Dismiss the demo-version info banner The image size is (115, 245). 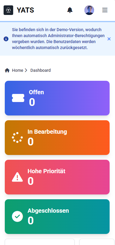pos(109,39)
